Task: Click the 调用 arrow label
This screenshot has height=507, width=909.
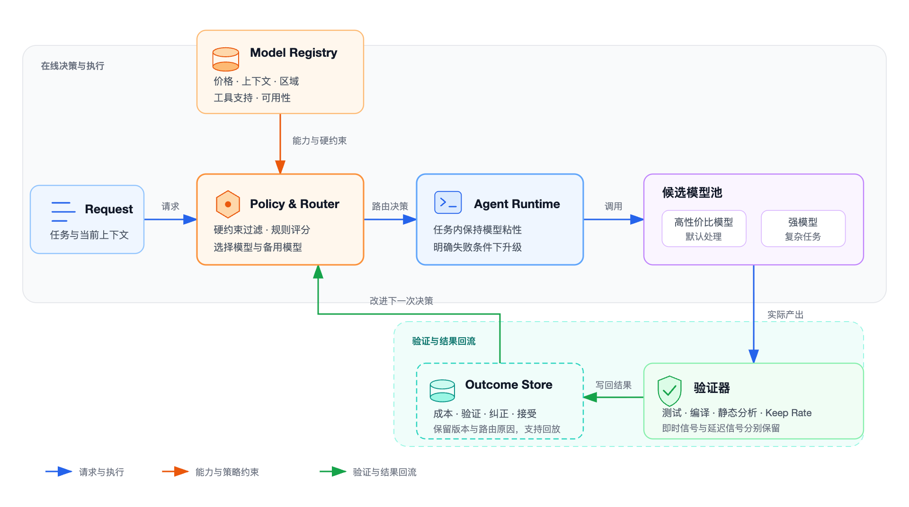Action: pyautogui.click(x=614, y=206)
